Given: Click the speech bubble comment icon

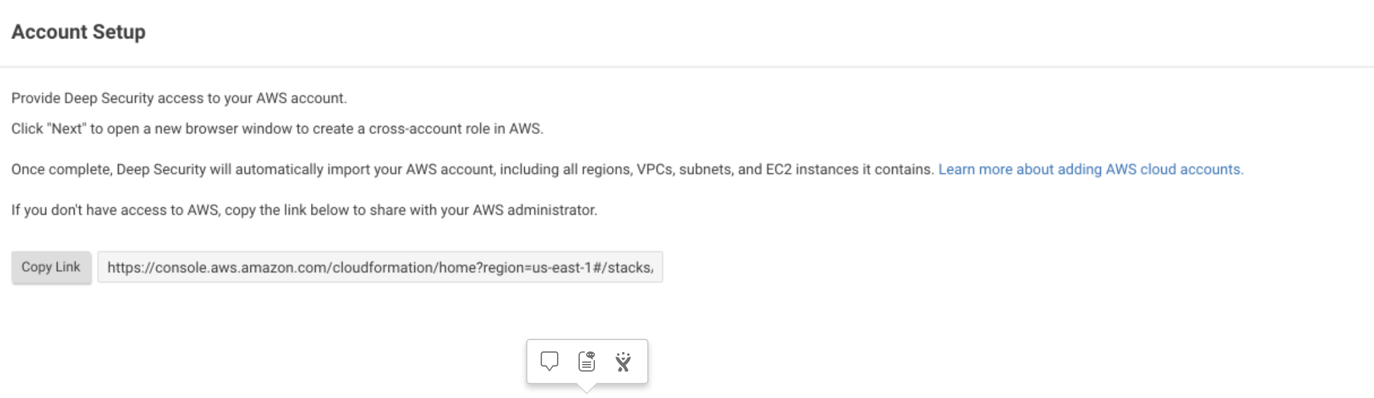Looking at the screenshot, I should pos(549,361).
